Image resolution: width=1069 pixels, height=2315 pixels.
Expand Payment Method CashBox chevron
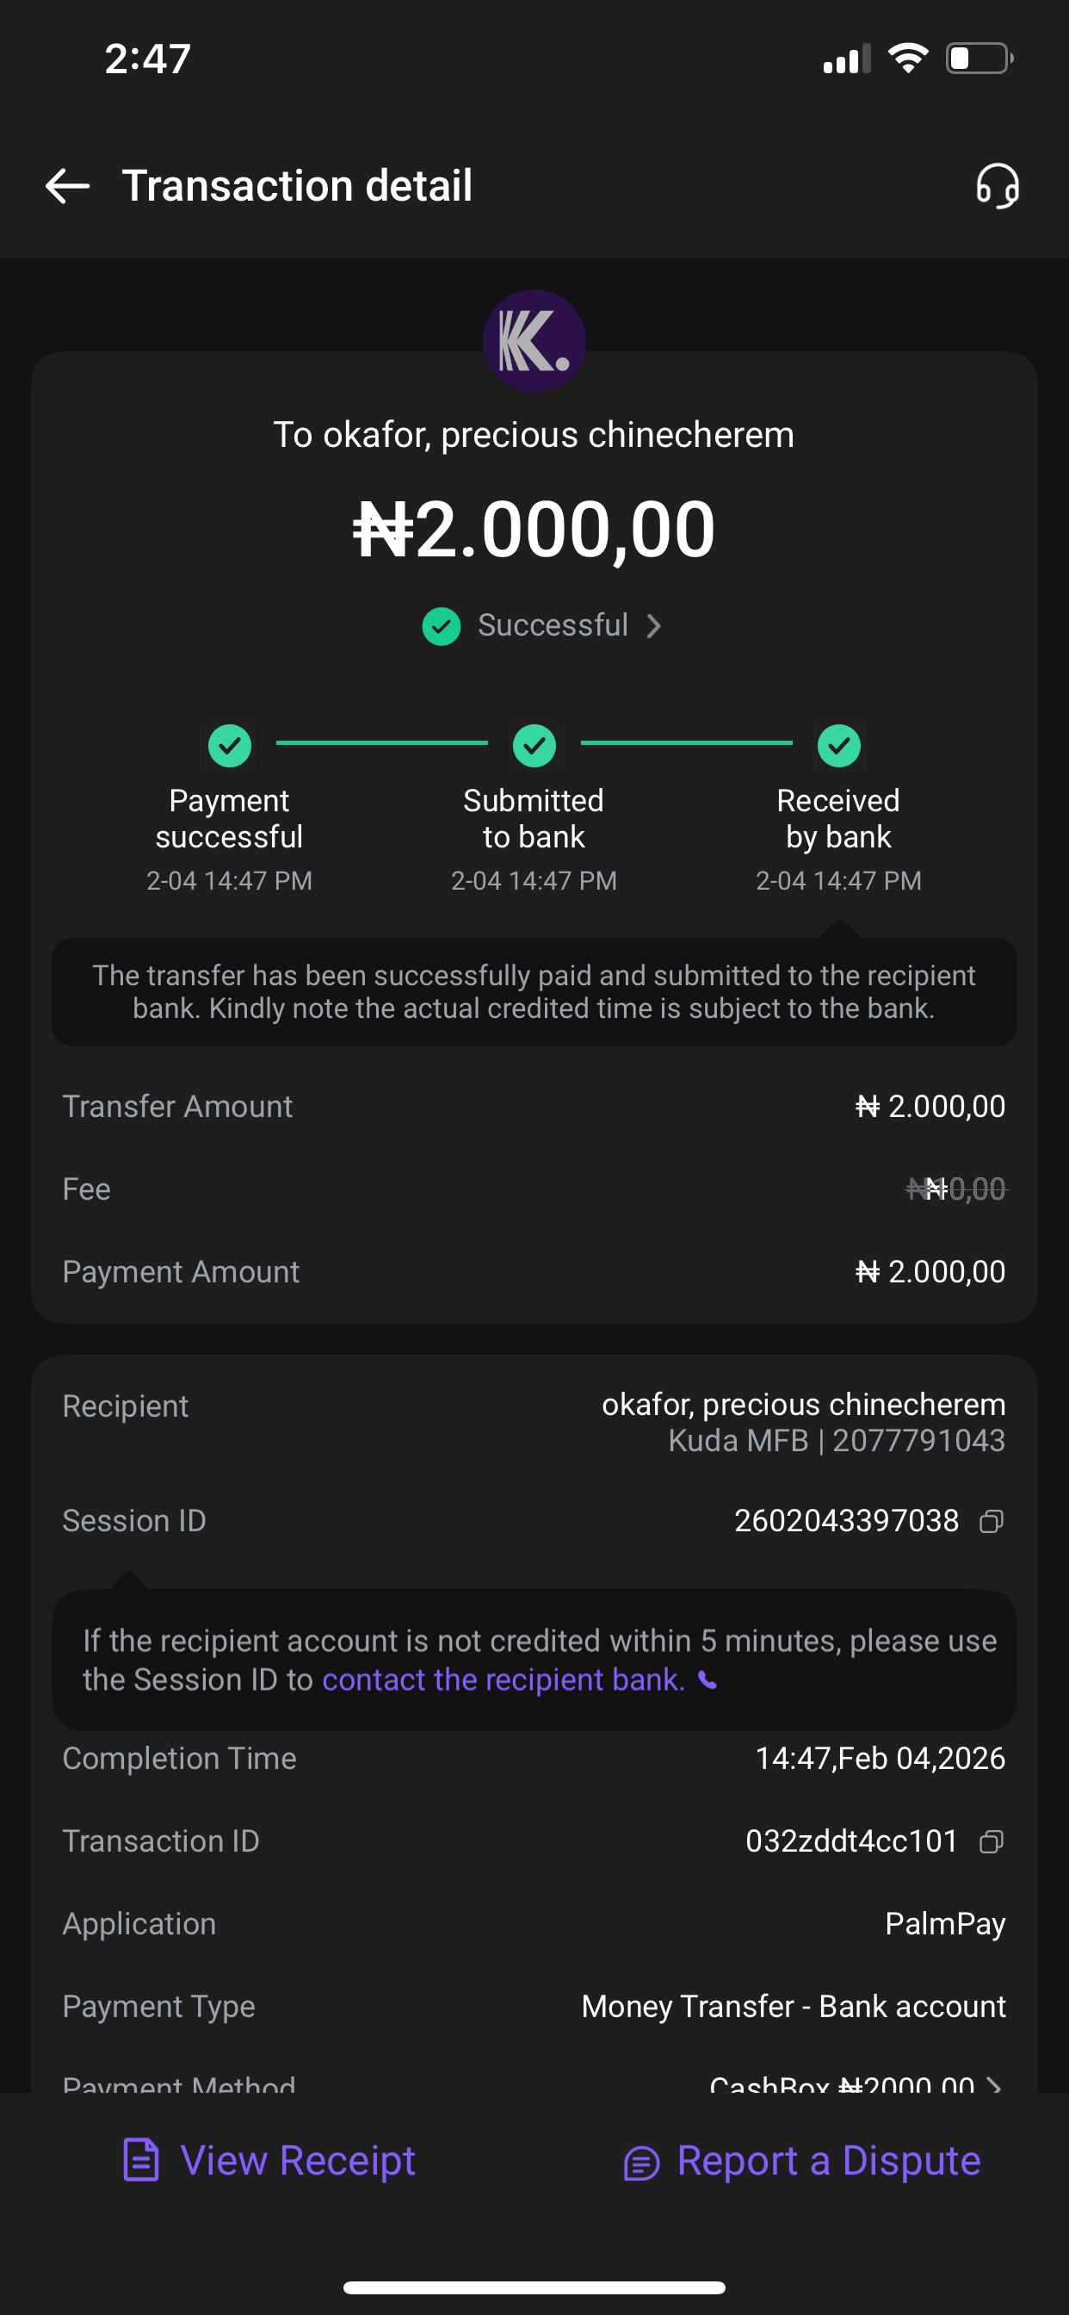(993, 2083)
